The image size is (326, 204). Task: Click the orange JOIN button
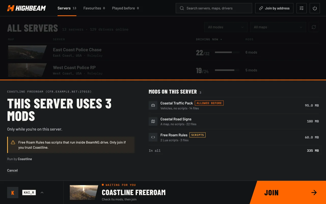point(288,193)
